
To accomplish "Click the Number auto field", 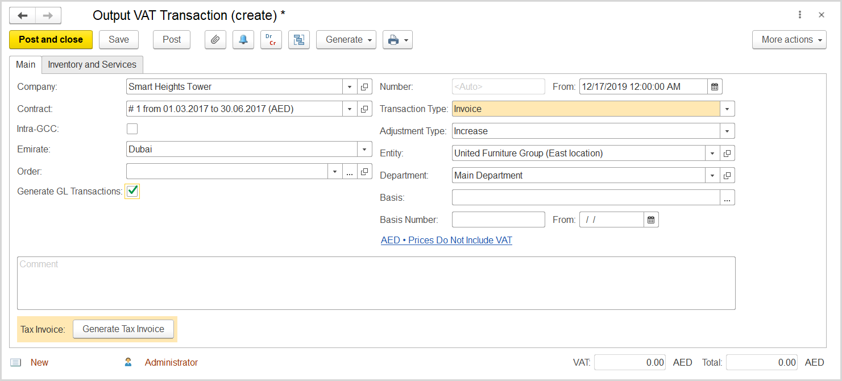I will click(x=499, y=87).
